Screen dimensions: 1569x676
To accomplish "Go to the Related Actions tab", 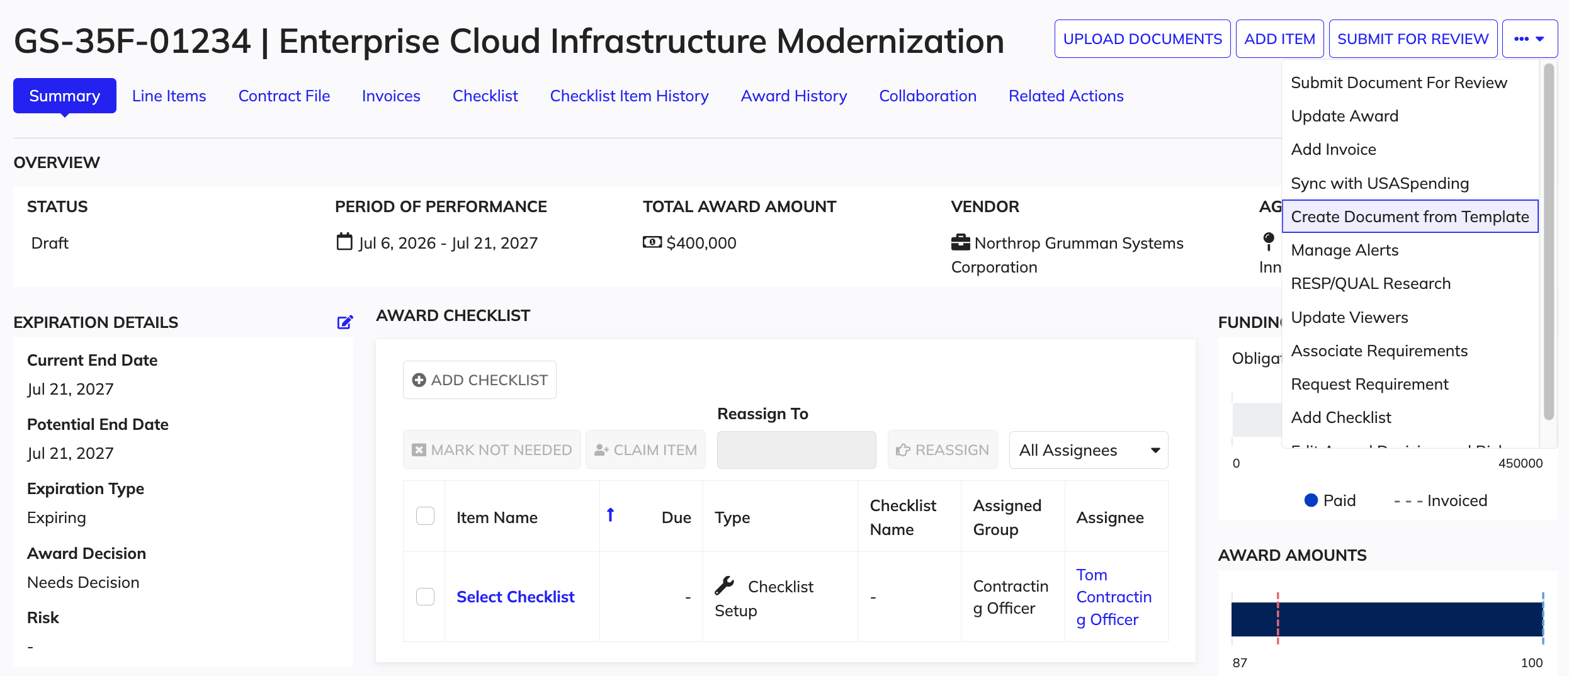I will (x=1066, y=96).
